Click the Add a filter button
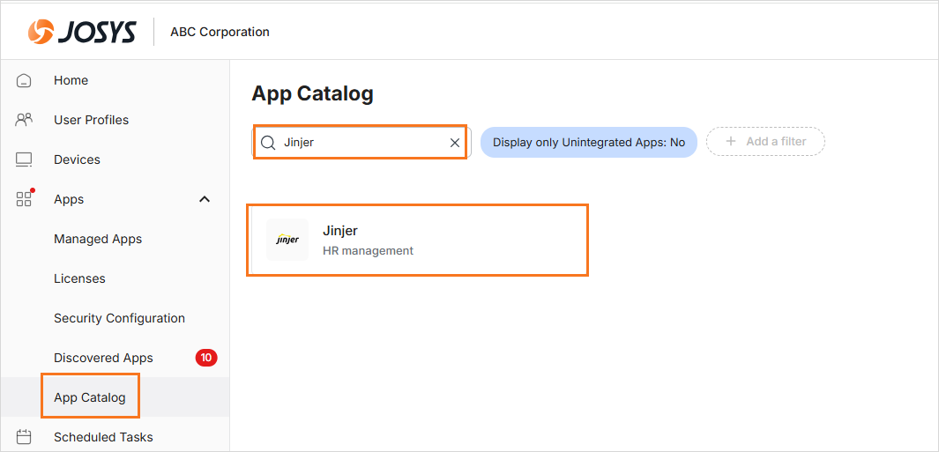Screen dimensions: 939x452 click(x=765, y=142)
